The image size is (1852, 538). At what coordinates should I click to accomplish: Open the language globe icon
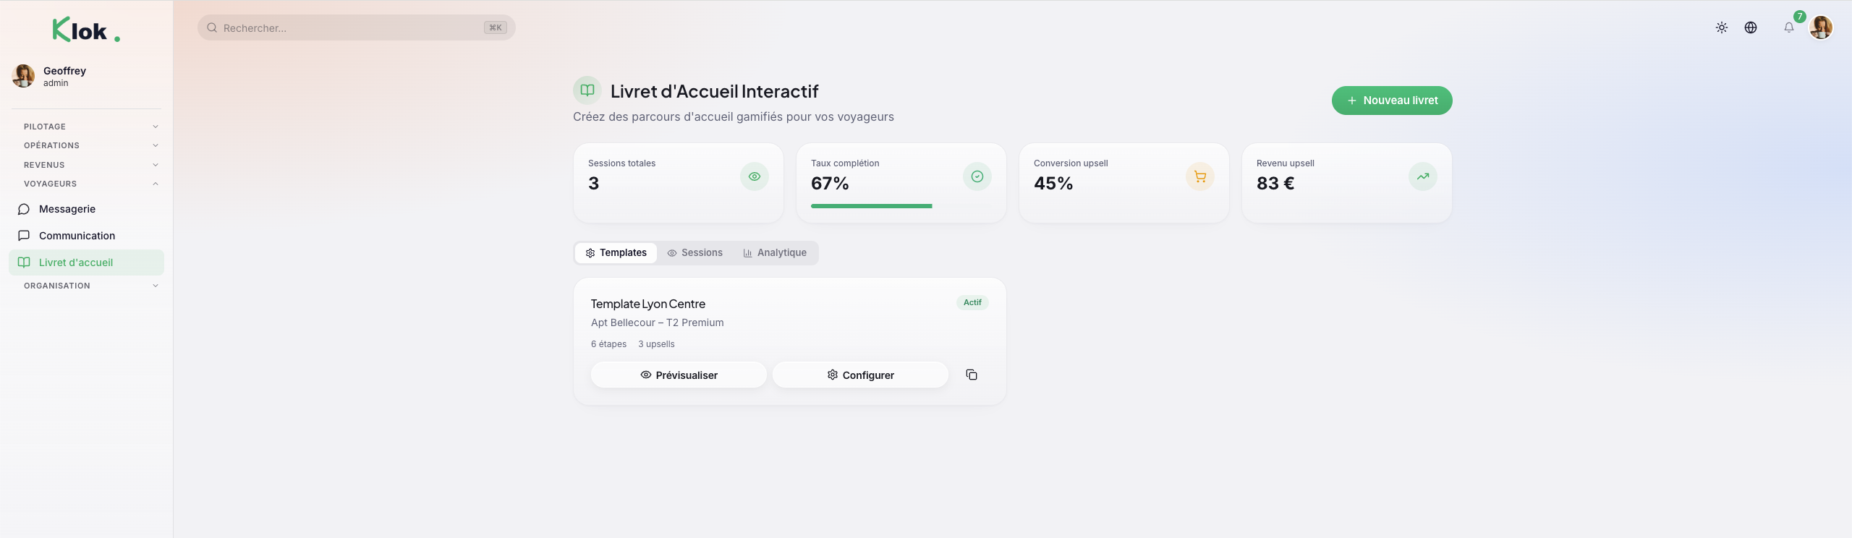(1751, 27)
